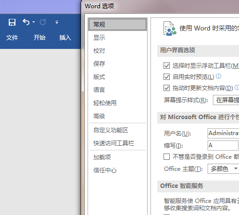Open 快速访问工具栏 settings

pyautogui.click(x=118, y=143)
